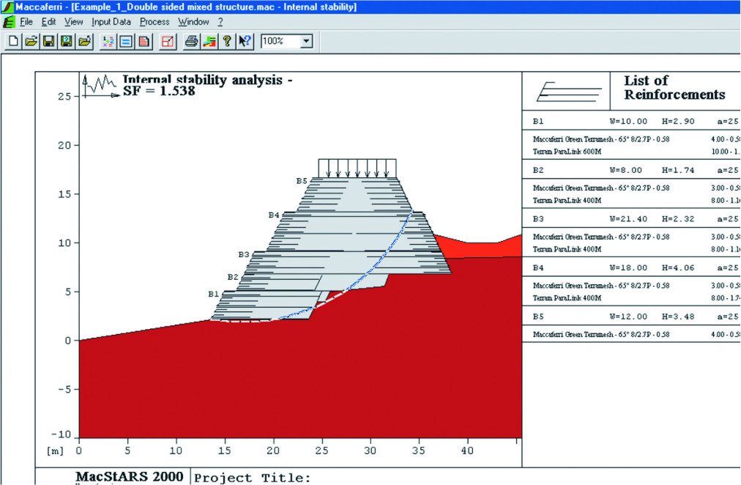Screen dimensions: 741x485
Task: Click the Project Title field label
Action: point(253,478)
